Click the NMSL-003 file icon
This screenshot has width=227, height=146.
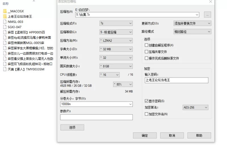[5, 22]
